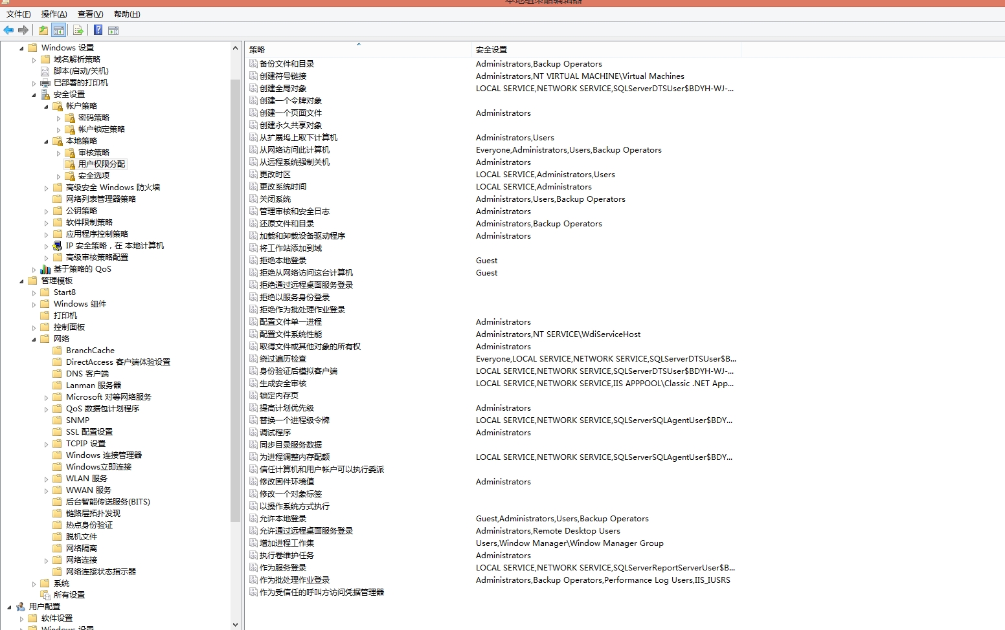Image resolution: width=1005 pixels, height=630 pixels.
Task: Sort by the 安全设置 column header
Action: click(606, 49)
